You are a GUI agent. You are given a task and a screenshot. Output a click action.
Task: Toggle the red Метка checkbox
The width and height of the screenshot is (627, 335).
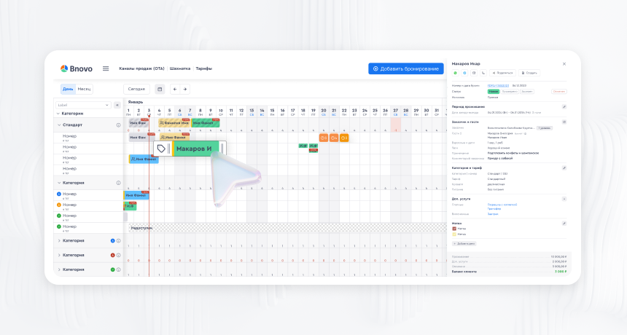(454, 229)
